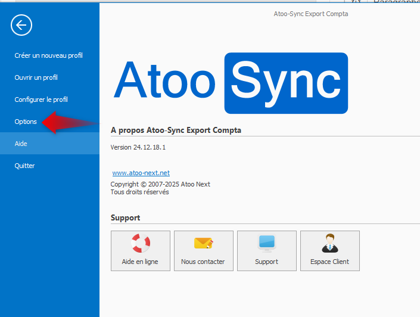Select Créer un nouveau profil
The width and height of the screenshot is (420, 317).
48,55
